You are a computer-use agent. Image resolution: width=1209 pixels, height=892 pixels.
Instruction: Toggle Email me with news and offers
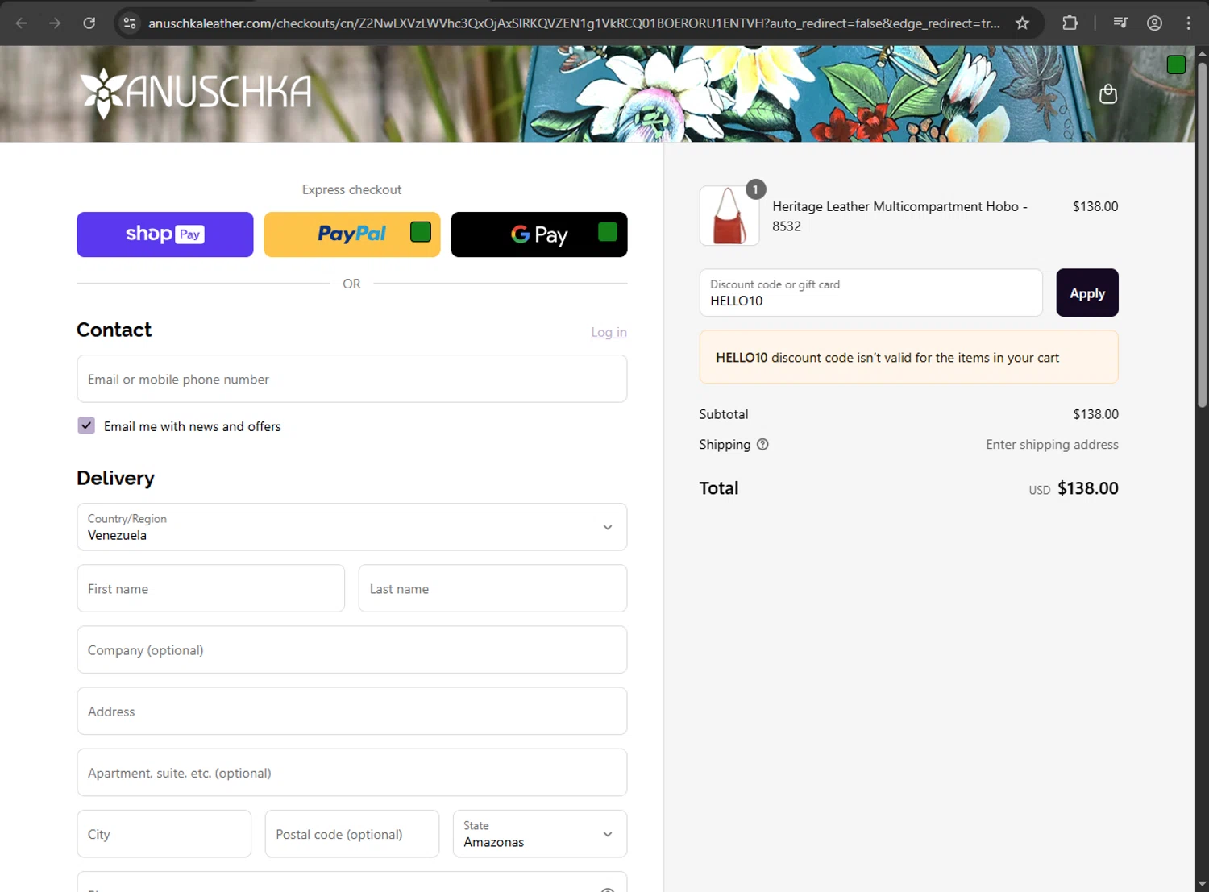(86, 425)
